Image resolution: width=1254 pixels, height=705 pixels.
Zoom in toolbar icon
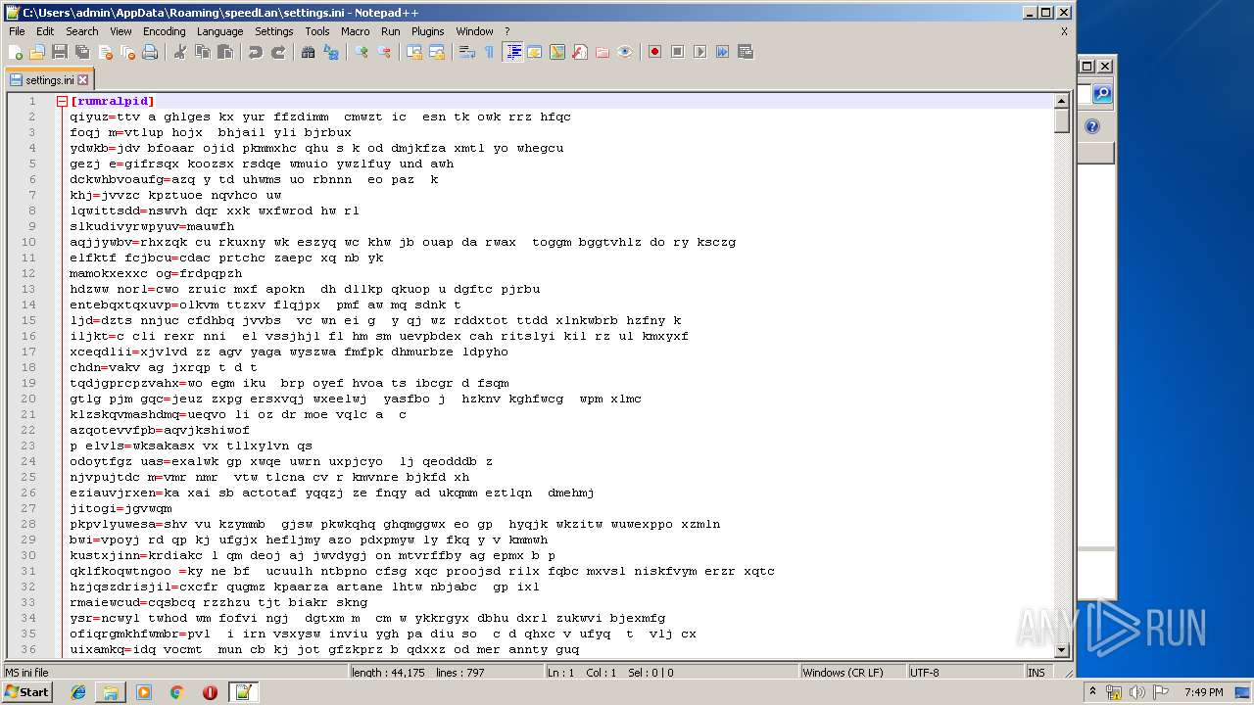(x=362, y=52)
